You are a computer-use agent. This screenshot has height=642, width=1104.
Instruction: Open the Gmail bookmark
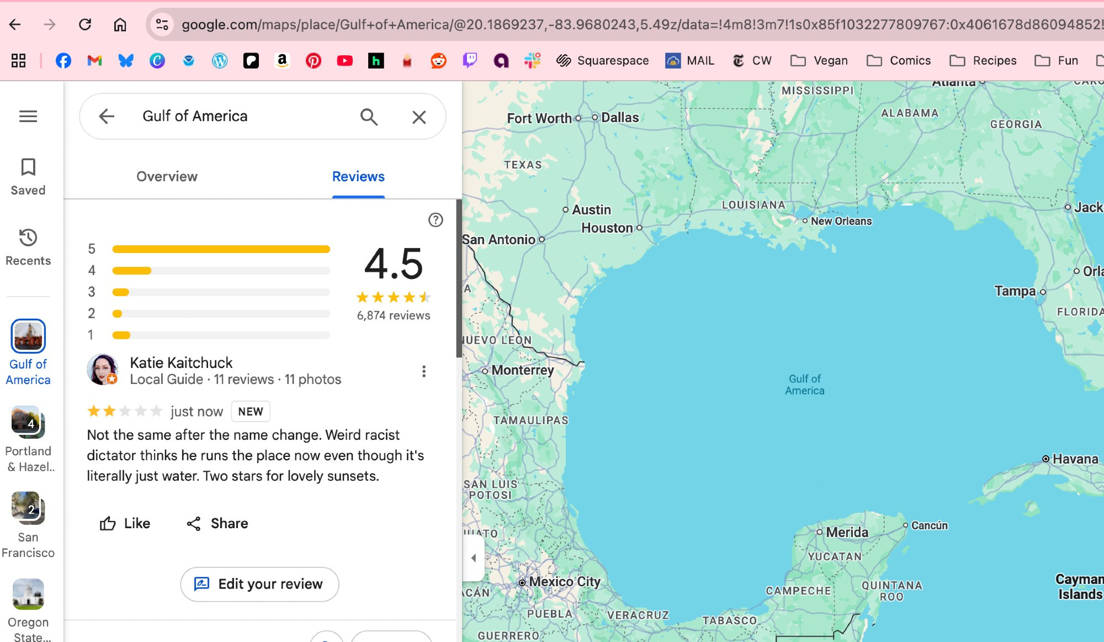click(x=95, y=61)
